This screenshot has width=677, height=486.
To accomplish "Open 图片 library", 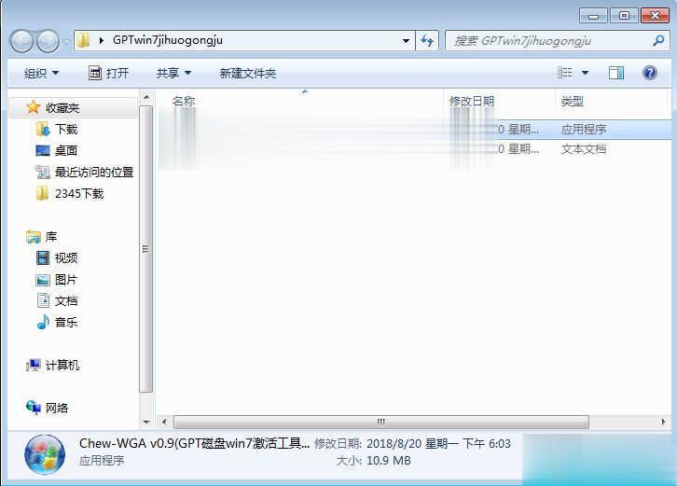I will [x=66, y=280].
